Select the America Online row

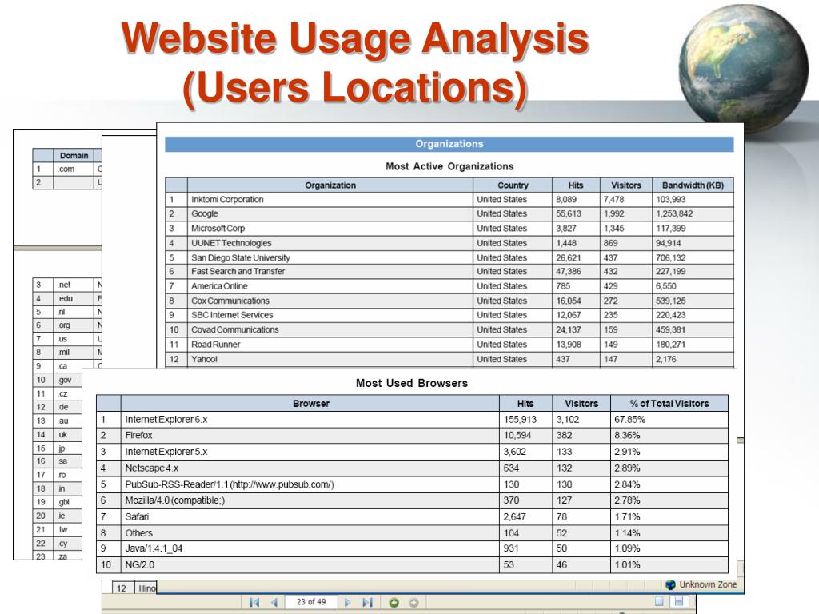[x=449, y=286]
